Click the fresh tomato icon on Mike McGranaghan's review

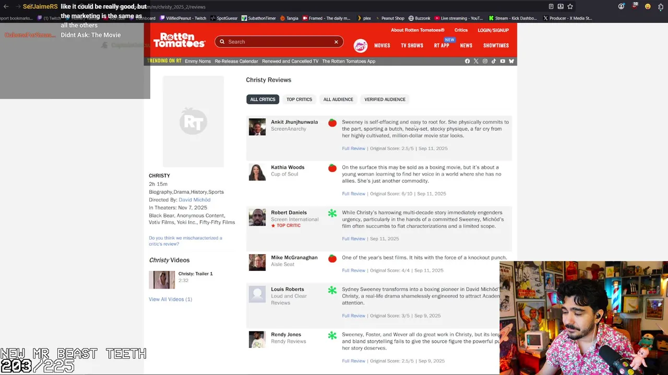click(332, 258)
